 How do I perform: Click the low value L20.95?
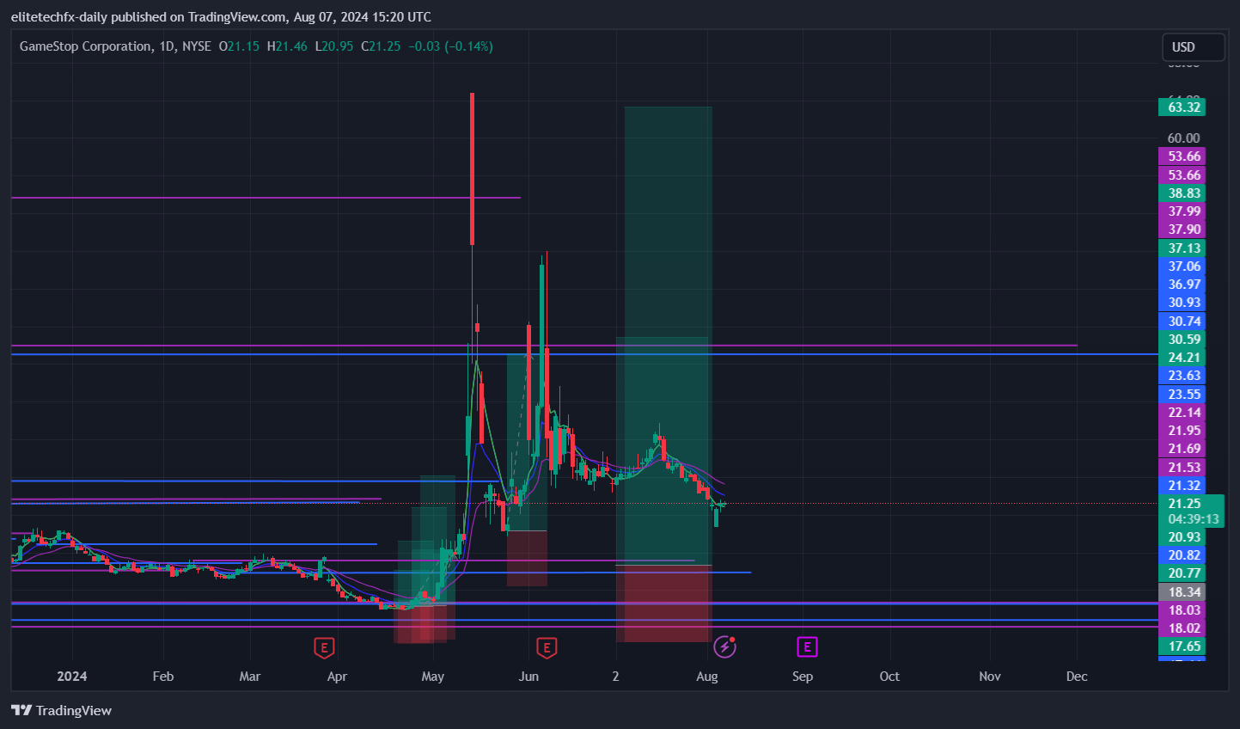coord(334,46)
